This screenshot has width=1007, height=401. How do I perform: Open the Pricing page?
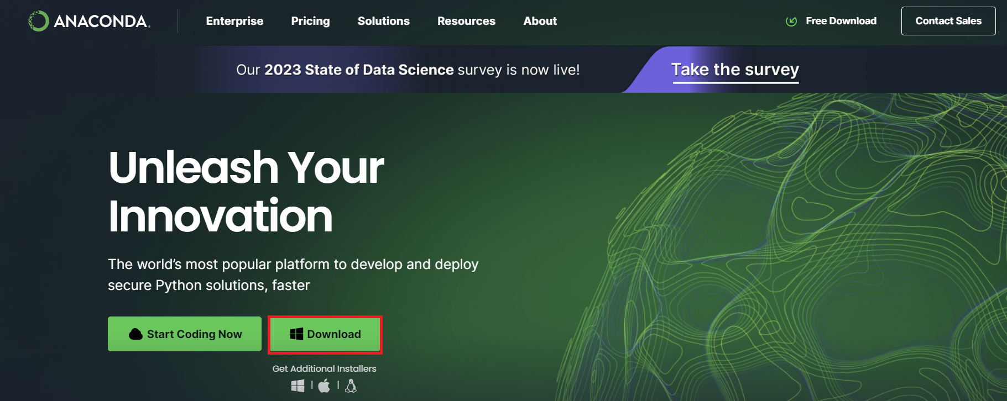click(x=310, y=21)
